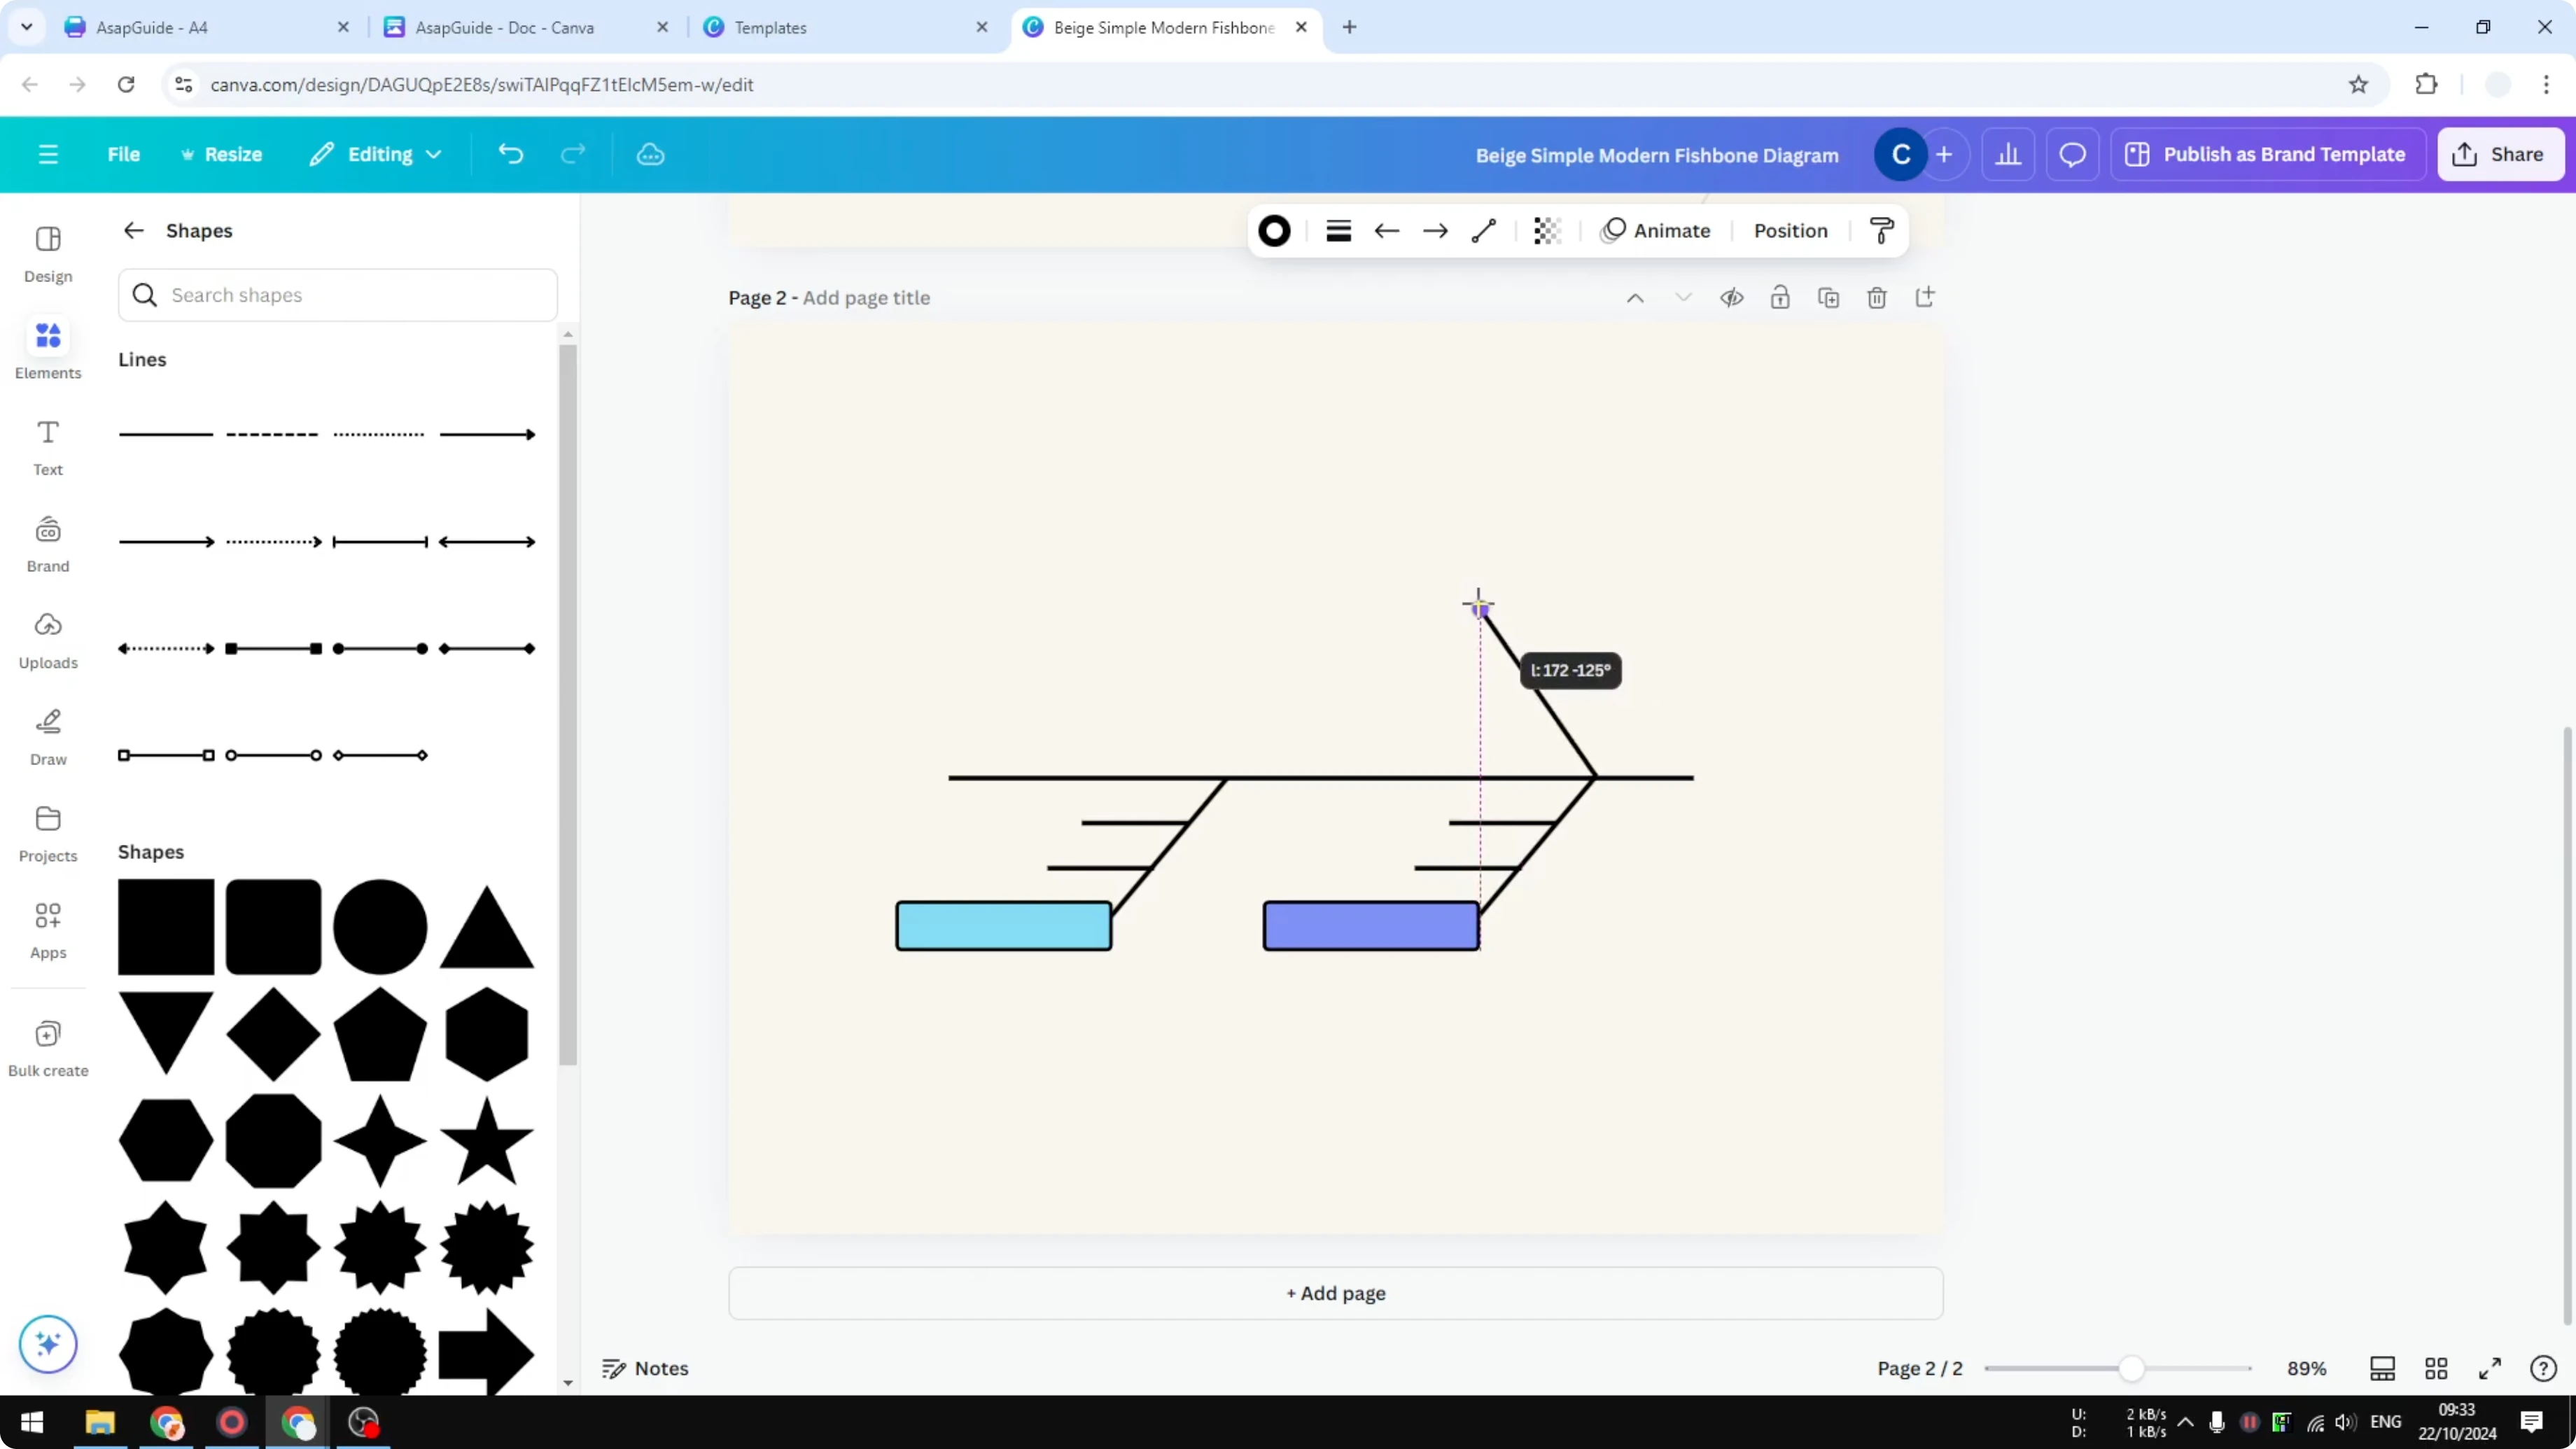The image size is (2576, 1449).
Task: Open the Uploads panel in the sidebar
Action: [47, 640]
